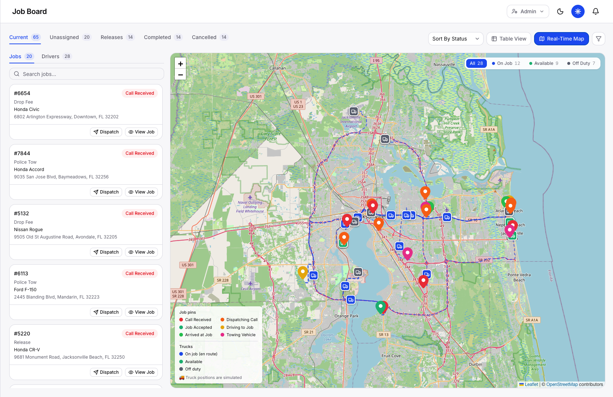Switch to Table View

[509, 39]
